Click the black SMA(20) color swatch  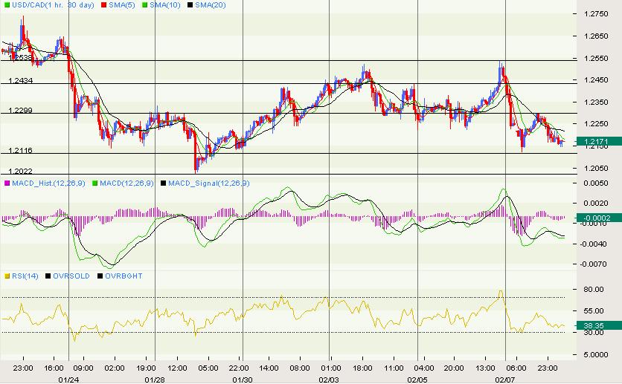190,5
